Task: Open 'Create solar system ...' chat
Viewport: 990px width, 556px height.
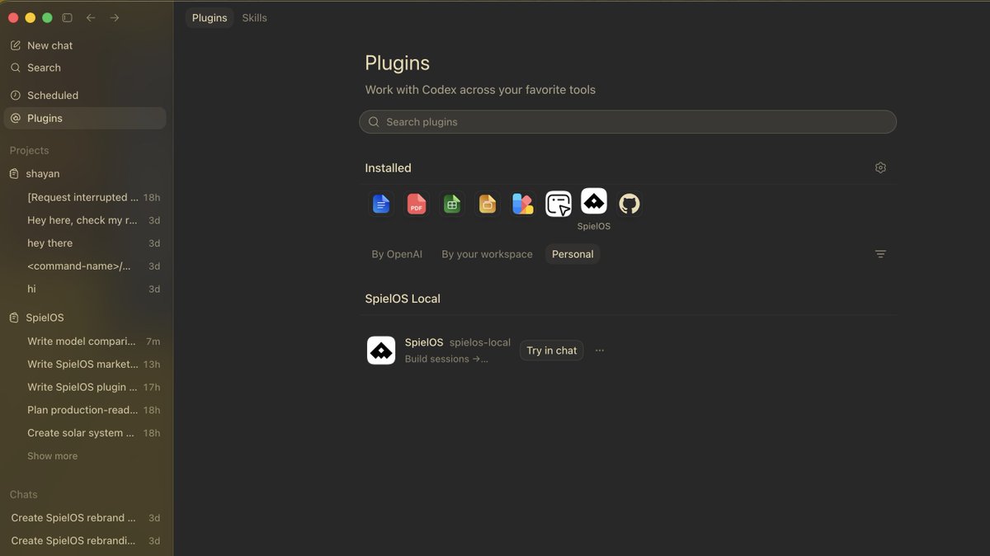Action: (85, 433)
